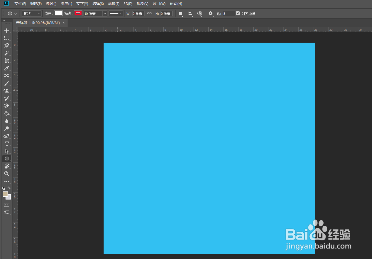This screenshot has height=259, width=372.
Task: Open the 滤镜(T) menu
Action: pos(114,3)
